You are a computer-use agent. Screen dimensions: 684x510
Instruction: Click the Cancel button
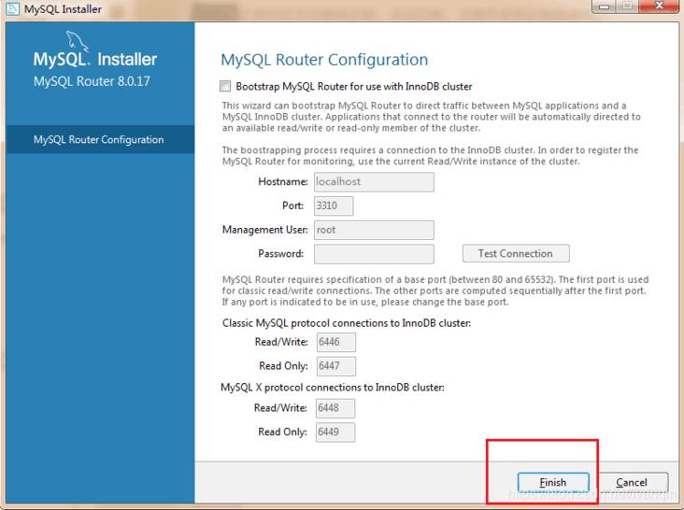(632, 482)
